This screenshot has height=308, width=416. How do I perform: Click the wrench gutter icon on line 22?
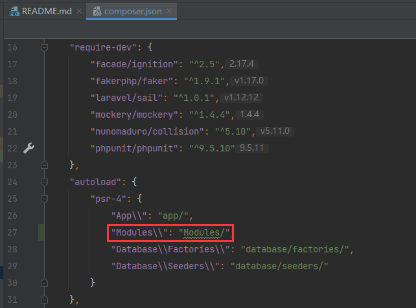point(29,148)
